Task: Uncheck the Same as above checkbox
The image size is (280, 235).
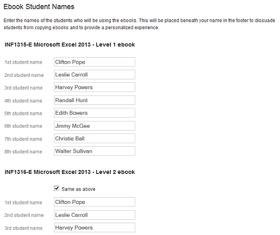Action: pyautogui.click(x=57, y=188)
